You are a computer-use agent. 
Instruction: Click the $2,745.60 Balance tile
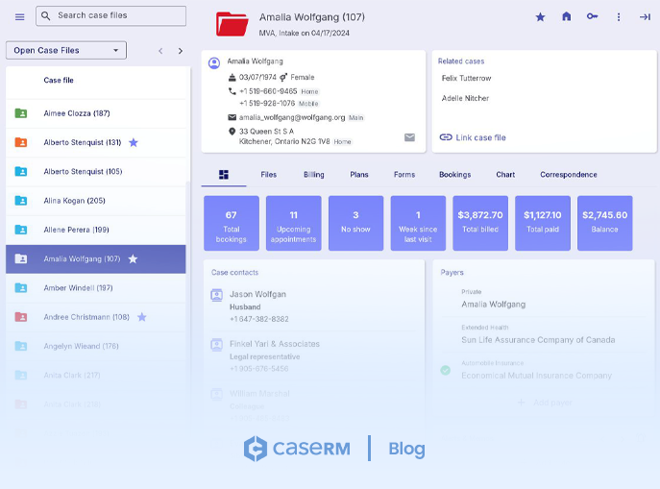click(605, 223)
